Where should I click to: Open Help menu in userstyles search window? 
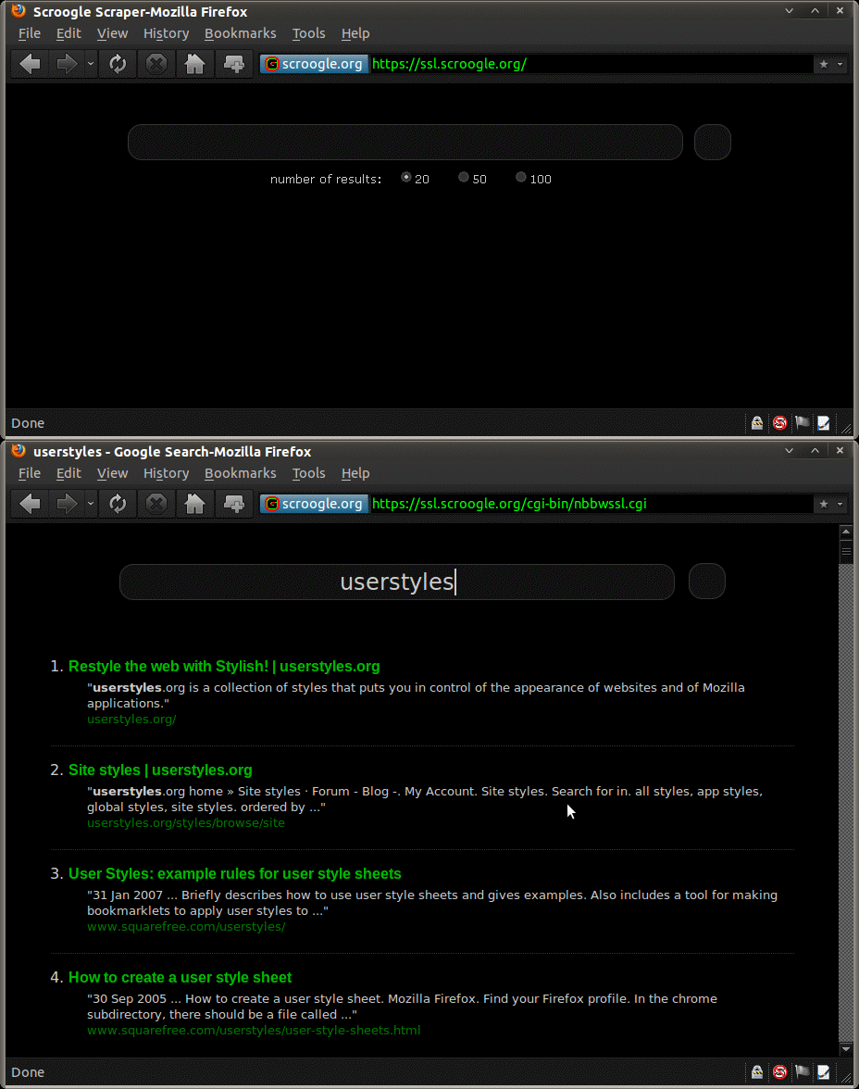click(355, 473)
